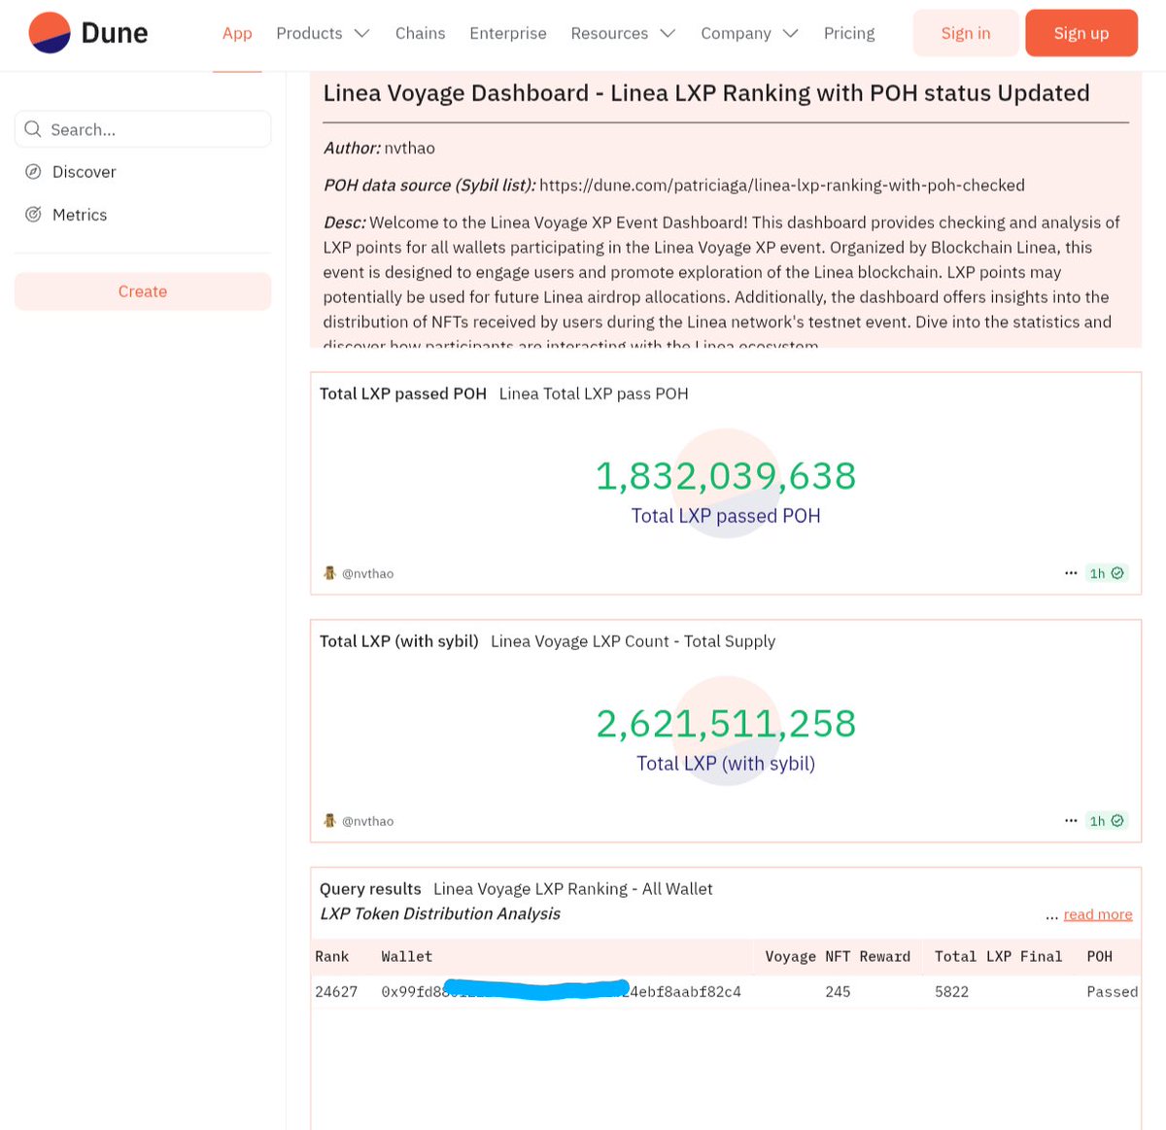Image resolution: width=1166 pixels, height=1130 pixels.
Task: Click the Voyage NFT Reward column header
Action: coord(838,957)
